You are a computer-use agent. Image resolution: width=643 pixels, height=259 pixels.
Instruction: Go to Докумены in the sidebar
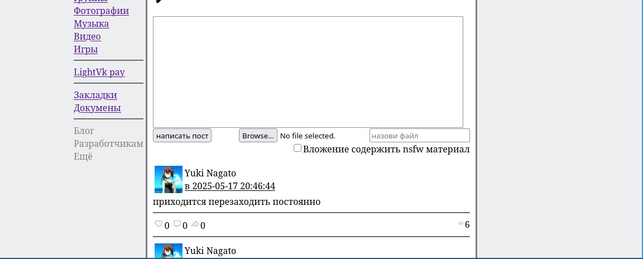point(97,108)
